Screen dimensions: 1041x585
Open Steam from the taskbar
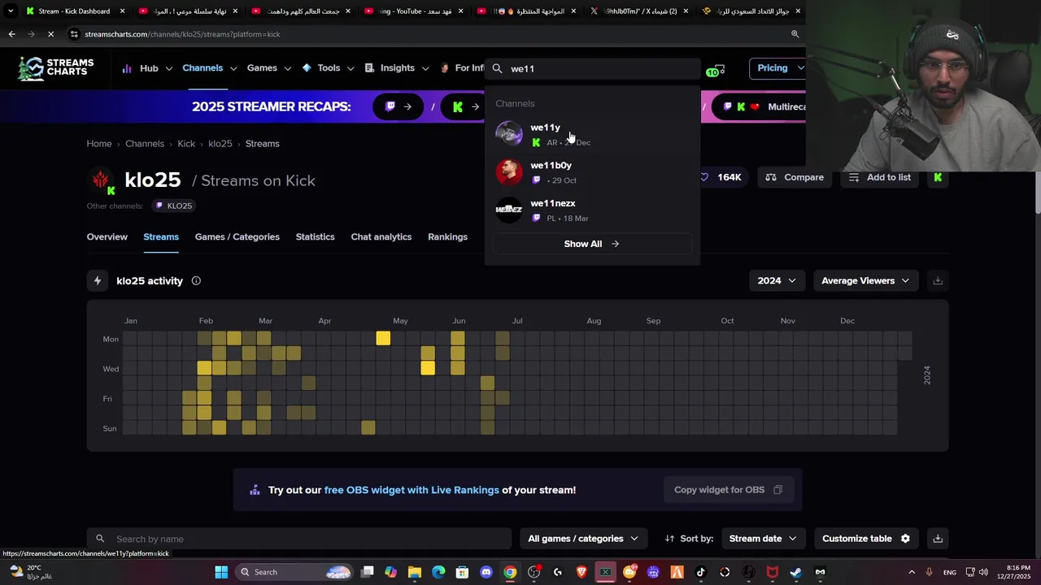point(796,572)
